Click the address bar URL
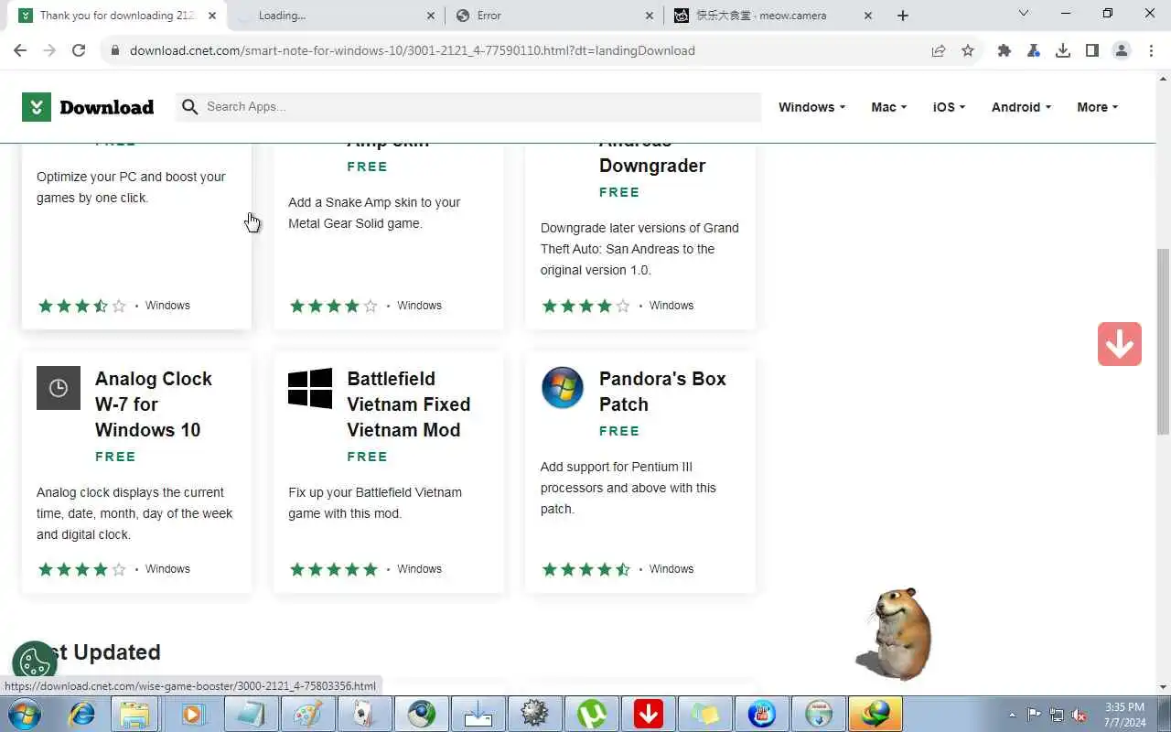 click(x=413, y=50)
